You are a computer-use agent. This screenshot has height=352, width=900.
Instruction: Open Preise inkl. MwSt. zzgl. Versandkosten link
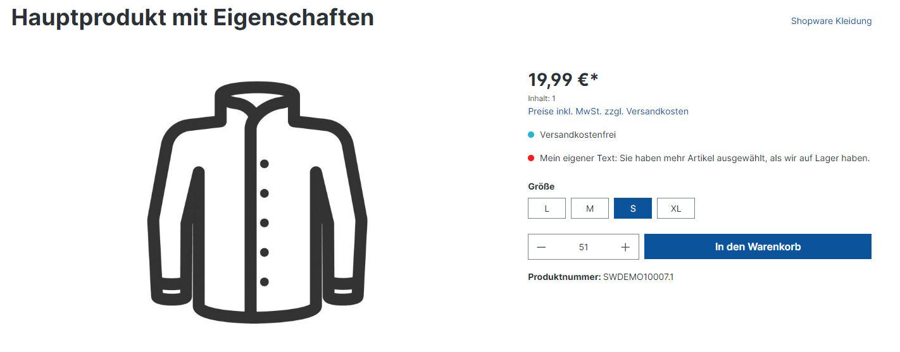608,111
